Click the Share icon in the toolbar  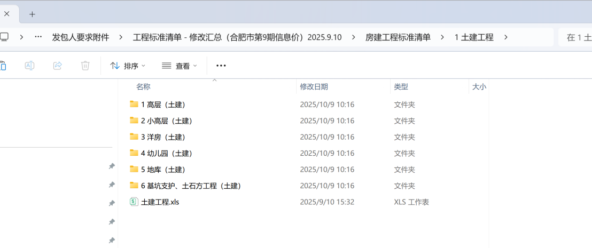coord(58,66)
